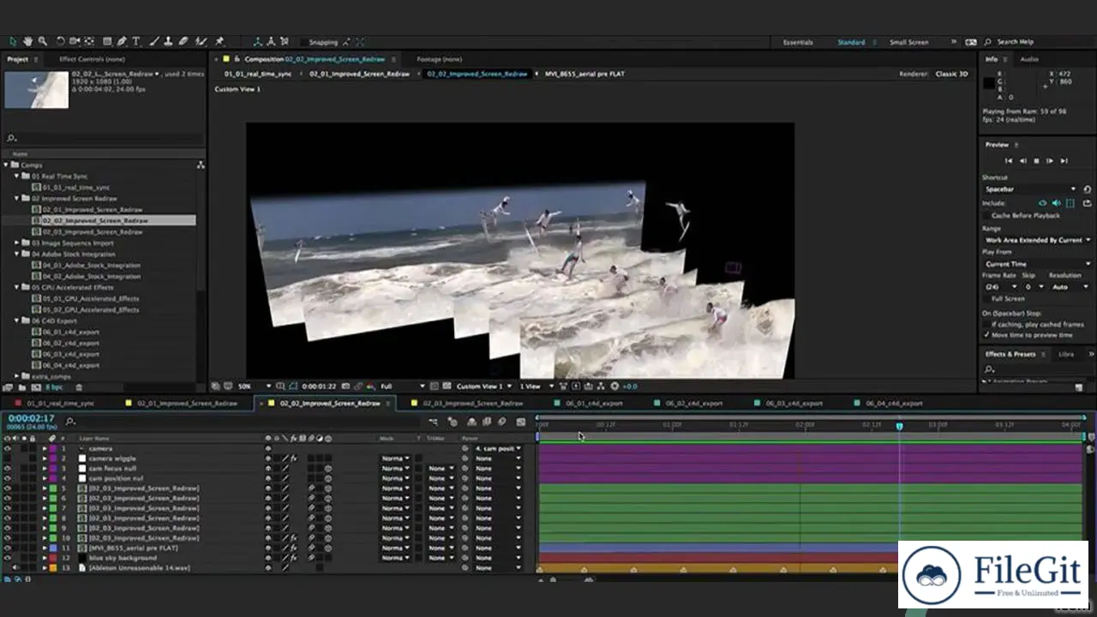
Task: Select the Brush tool
Action: 154,41
